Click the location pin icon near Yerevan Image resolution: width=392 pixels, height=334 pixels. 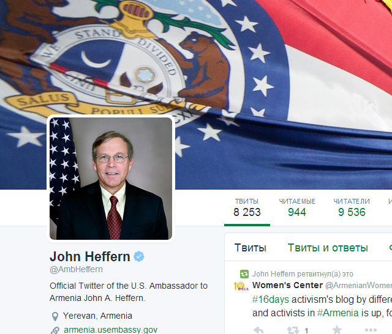pyautogui.click(x=55, y=316)
